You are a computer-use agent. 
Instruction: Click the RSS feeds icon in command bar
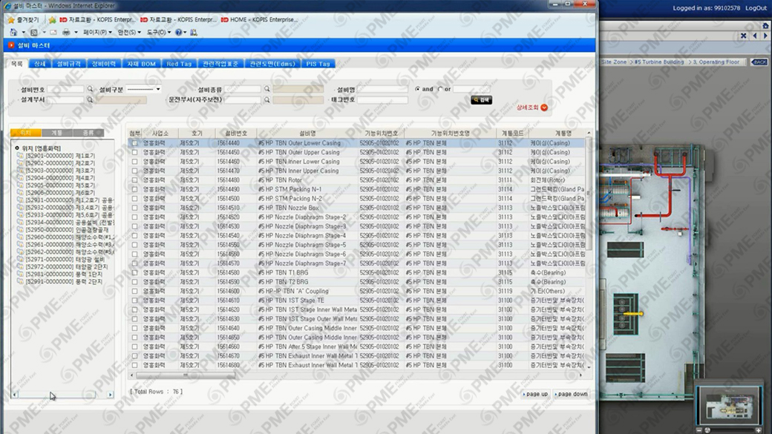33,33
